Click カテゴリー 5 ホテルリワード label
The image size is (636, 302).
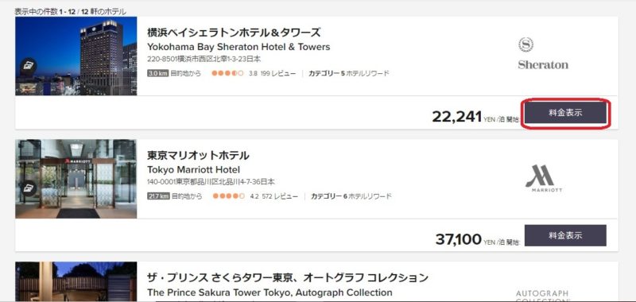click(x=349, y=74)
